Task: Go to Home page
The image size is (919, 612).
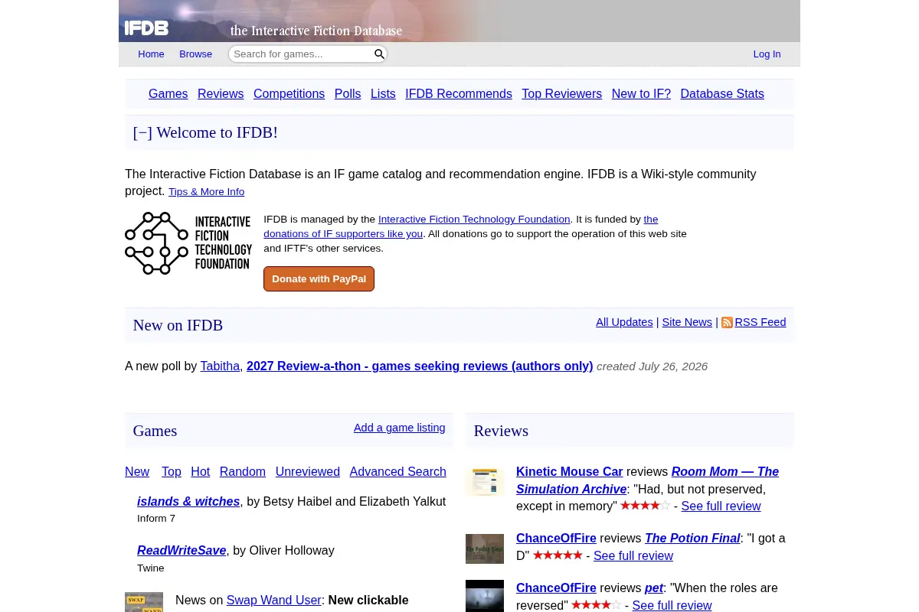Action: tap(151, 54)
